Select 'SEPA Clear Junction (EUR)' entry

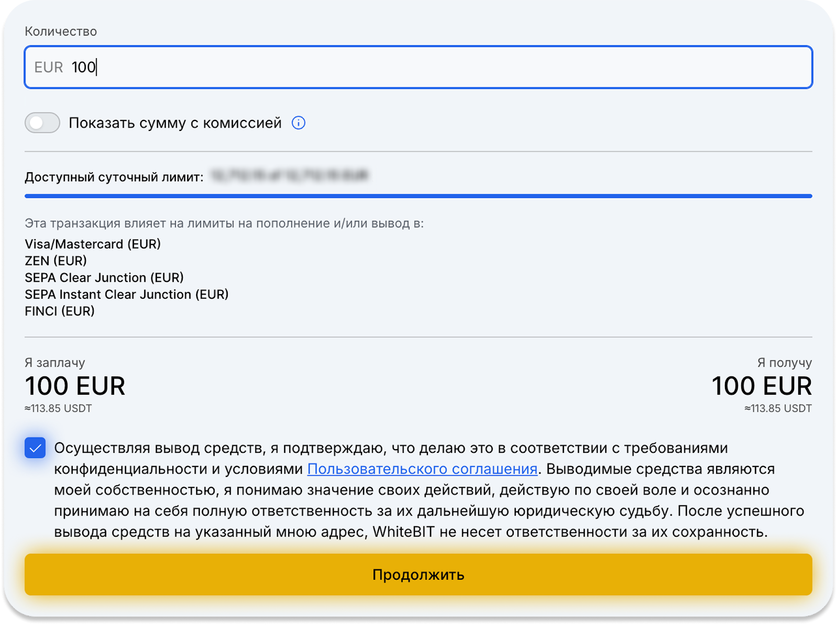pos(104,277)
